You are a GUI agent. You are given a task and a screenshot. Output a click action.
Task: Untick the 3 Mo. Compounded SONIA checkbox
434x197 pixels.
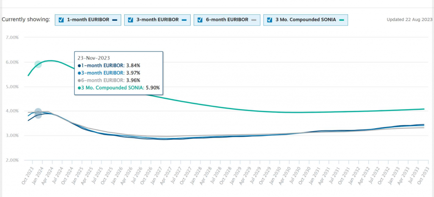[269, 20]
